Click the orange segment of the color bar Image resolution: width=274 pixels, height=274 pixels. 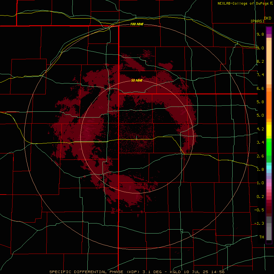point(269,105)
